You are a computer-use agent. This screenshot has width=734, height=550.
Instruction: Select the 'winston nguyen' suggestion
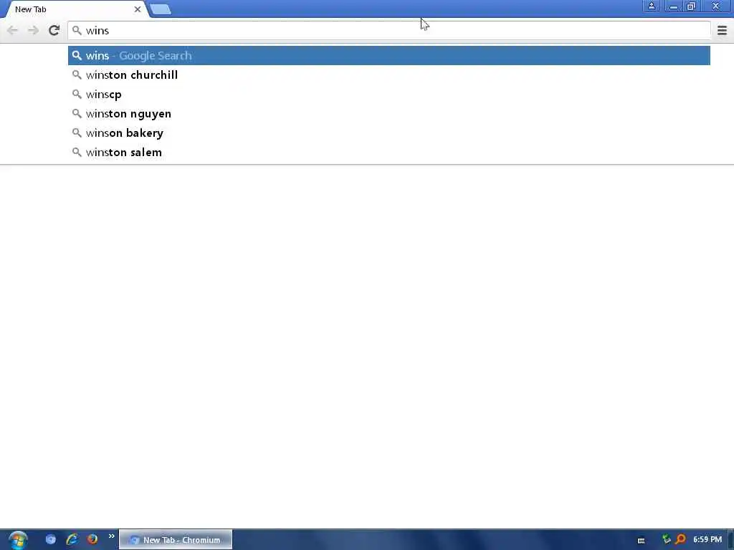tap(389, 114)
